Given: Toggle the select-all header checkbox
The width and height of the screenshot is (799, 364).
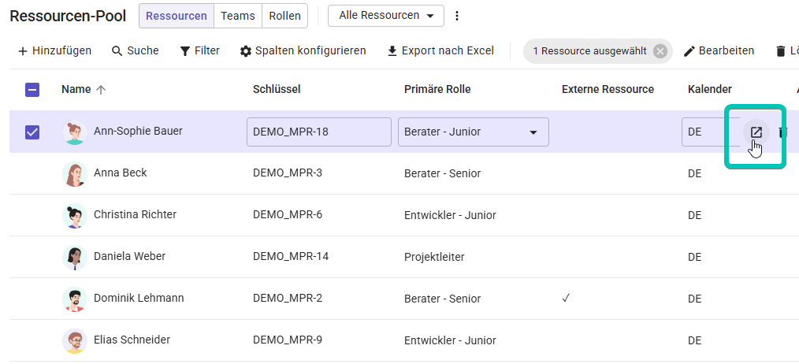Looking at the screenshot, I should [x=32, y=91].
